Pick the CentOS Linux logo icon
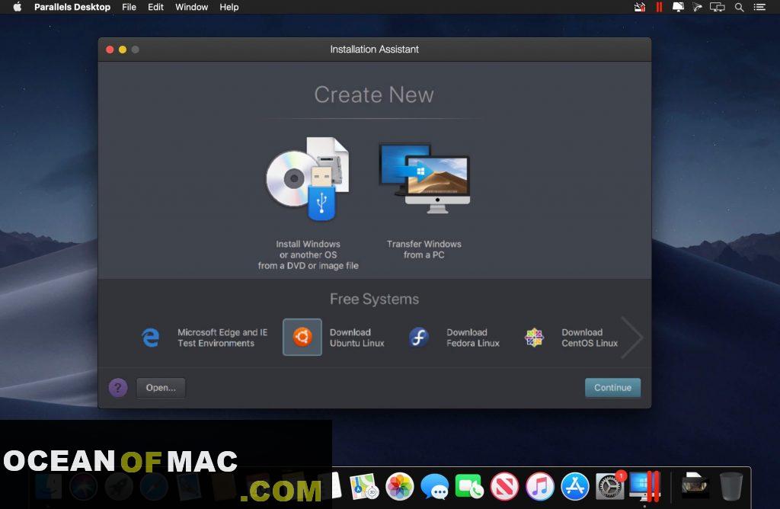Image resolution: width=780 pixels, height=509 pixels. pyautogui.click(x=534, y=338)
